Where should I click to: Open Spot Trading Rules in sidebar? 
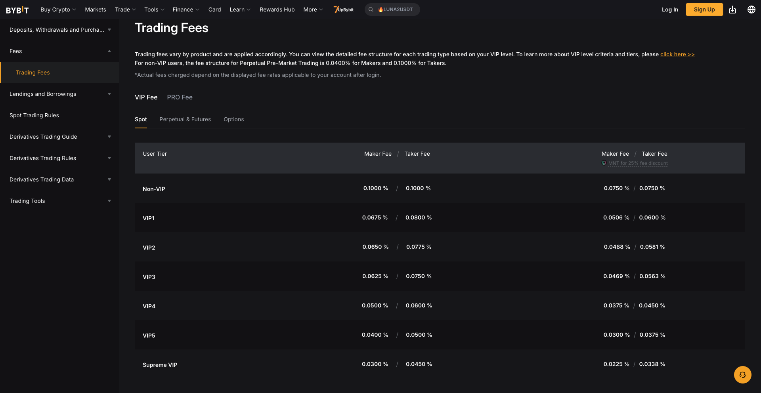click(59, 115)
